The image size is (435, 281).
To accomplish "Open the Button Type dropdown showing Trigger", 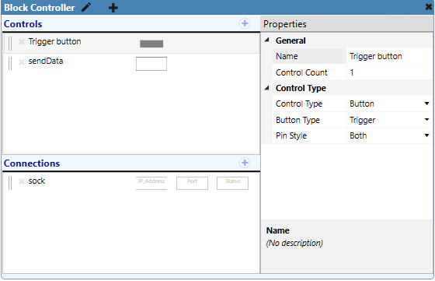I will tap(389, 120).
